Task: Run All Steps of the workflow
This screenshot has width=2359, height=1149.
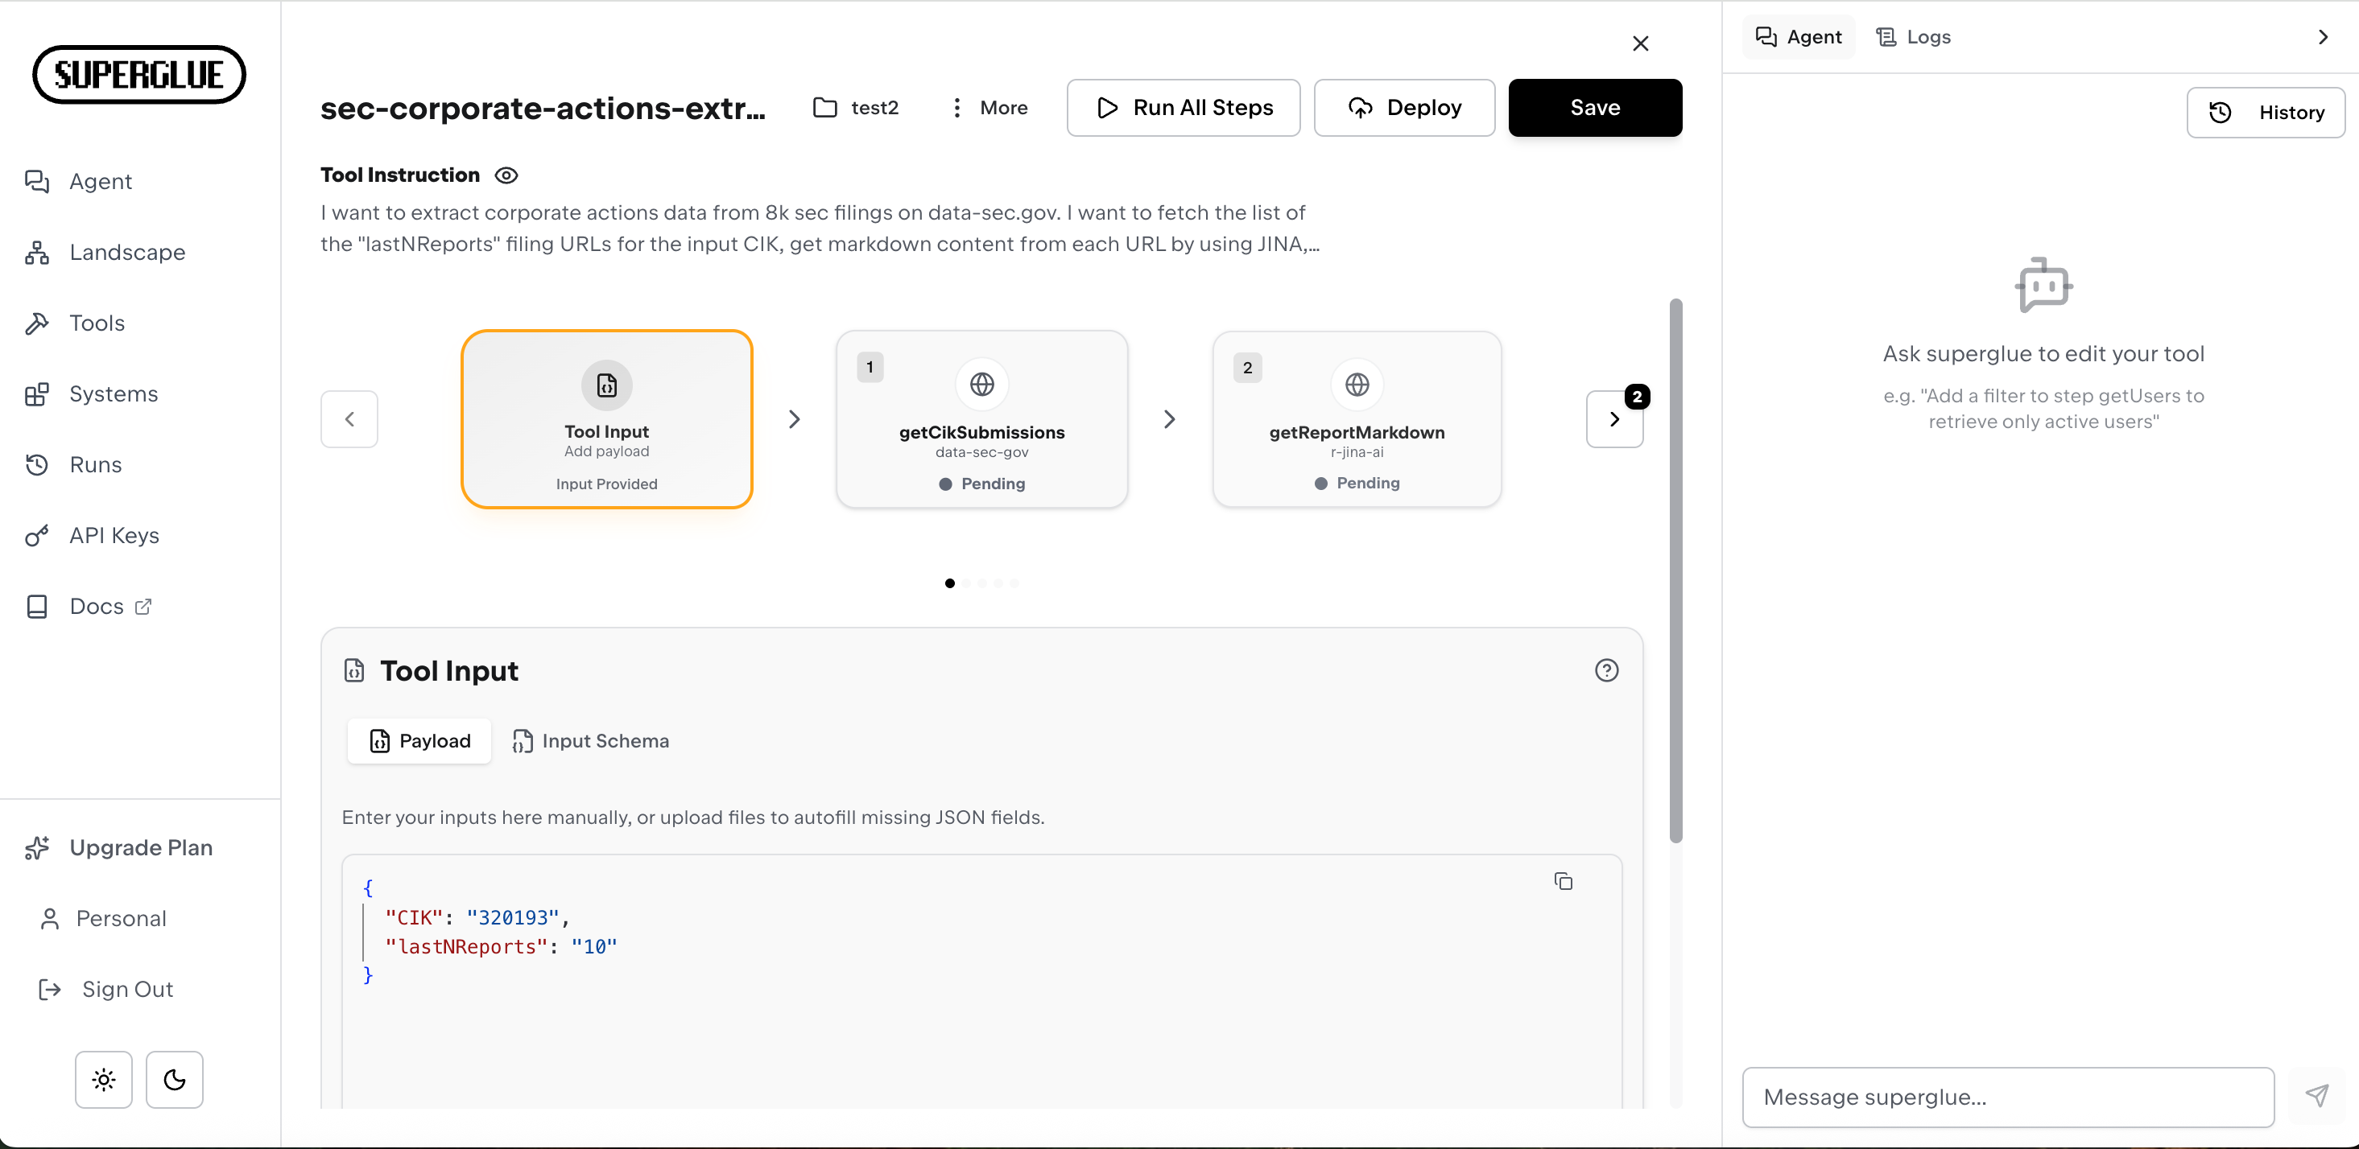Action: click(x=1184, y=107)
